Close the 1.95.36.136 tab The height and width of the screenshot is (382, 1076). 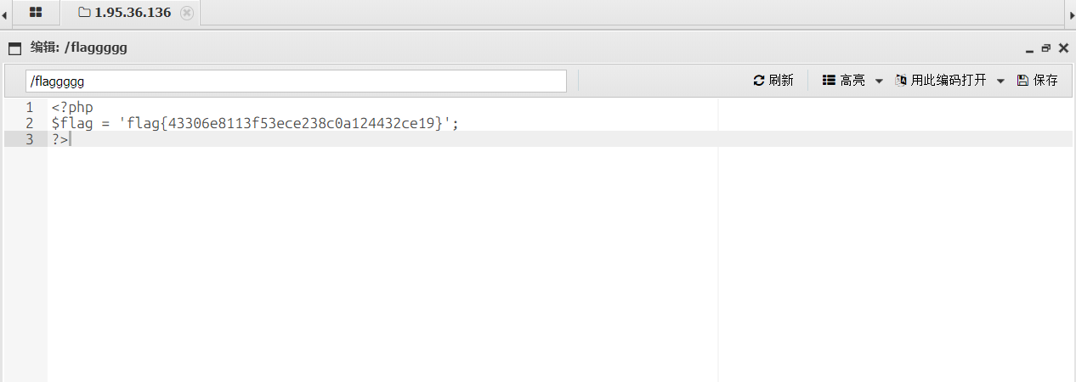click(x=187, y=13)
